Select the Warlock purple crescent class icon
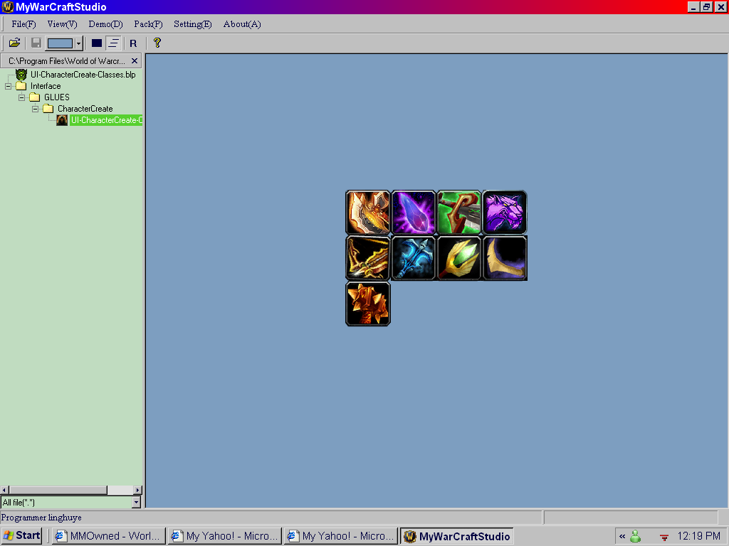The image size is (729, 546). tap(505, 258)
